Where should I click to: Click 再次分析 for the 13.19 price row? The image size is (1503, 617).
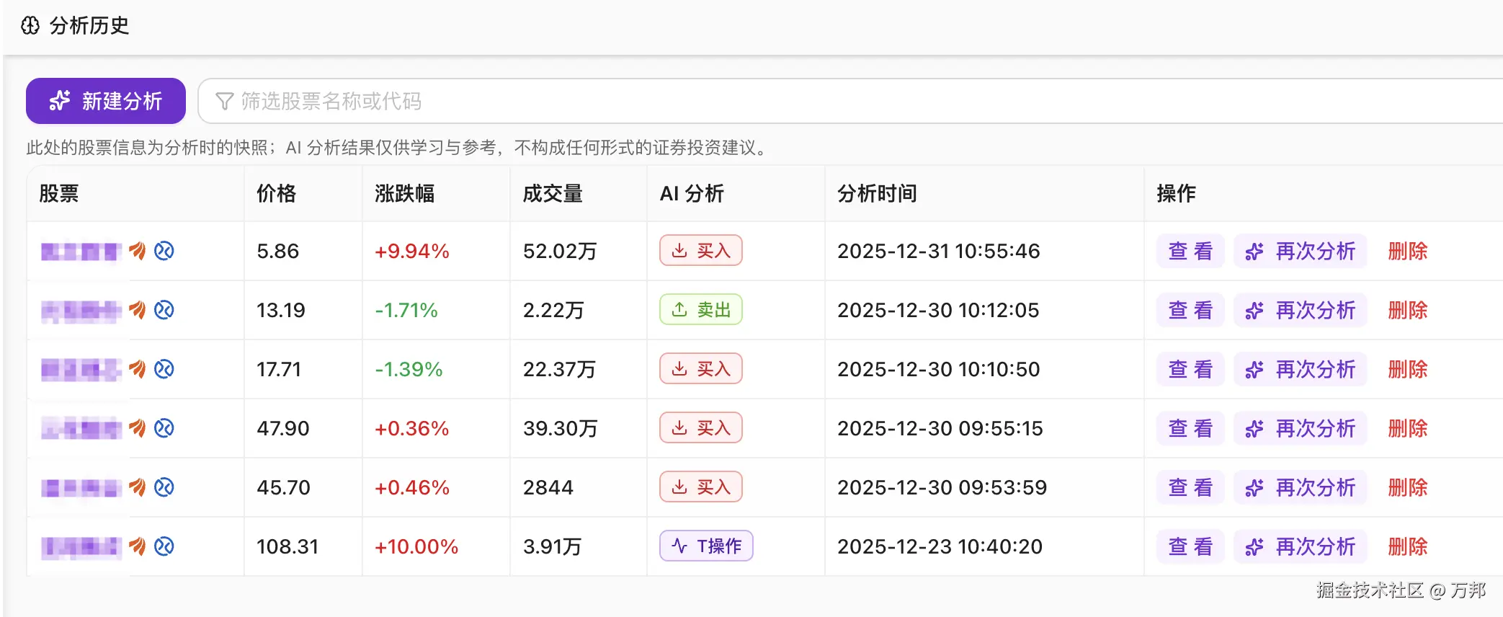pos(1301,310)
